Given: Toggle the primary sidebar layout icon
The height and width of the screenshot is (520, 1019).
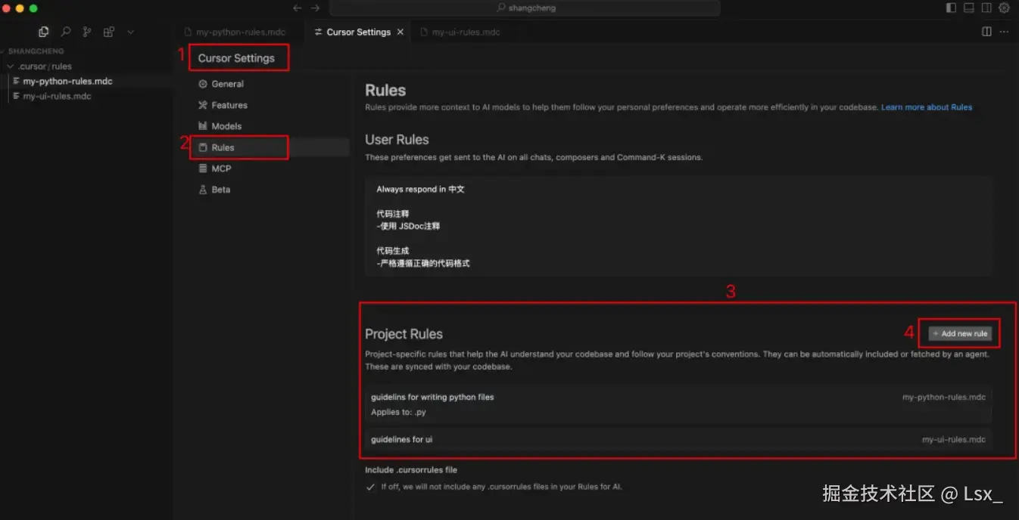Looking at the screenshot, I should [952, 8].
